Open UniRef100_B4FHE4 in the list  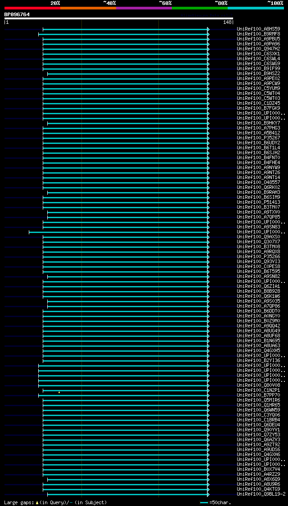point(258,163)
